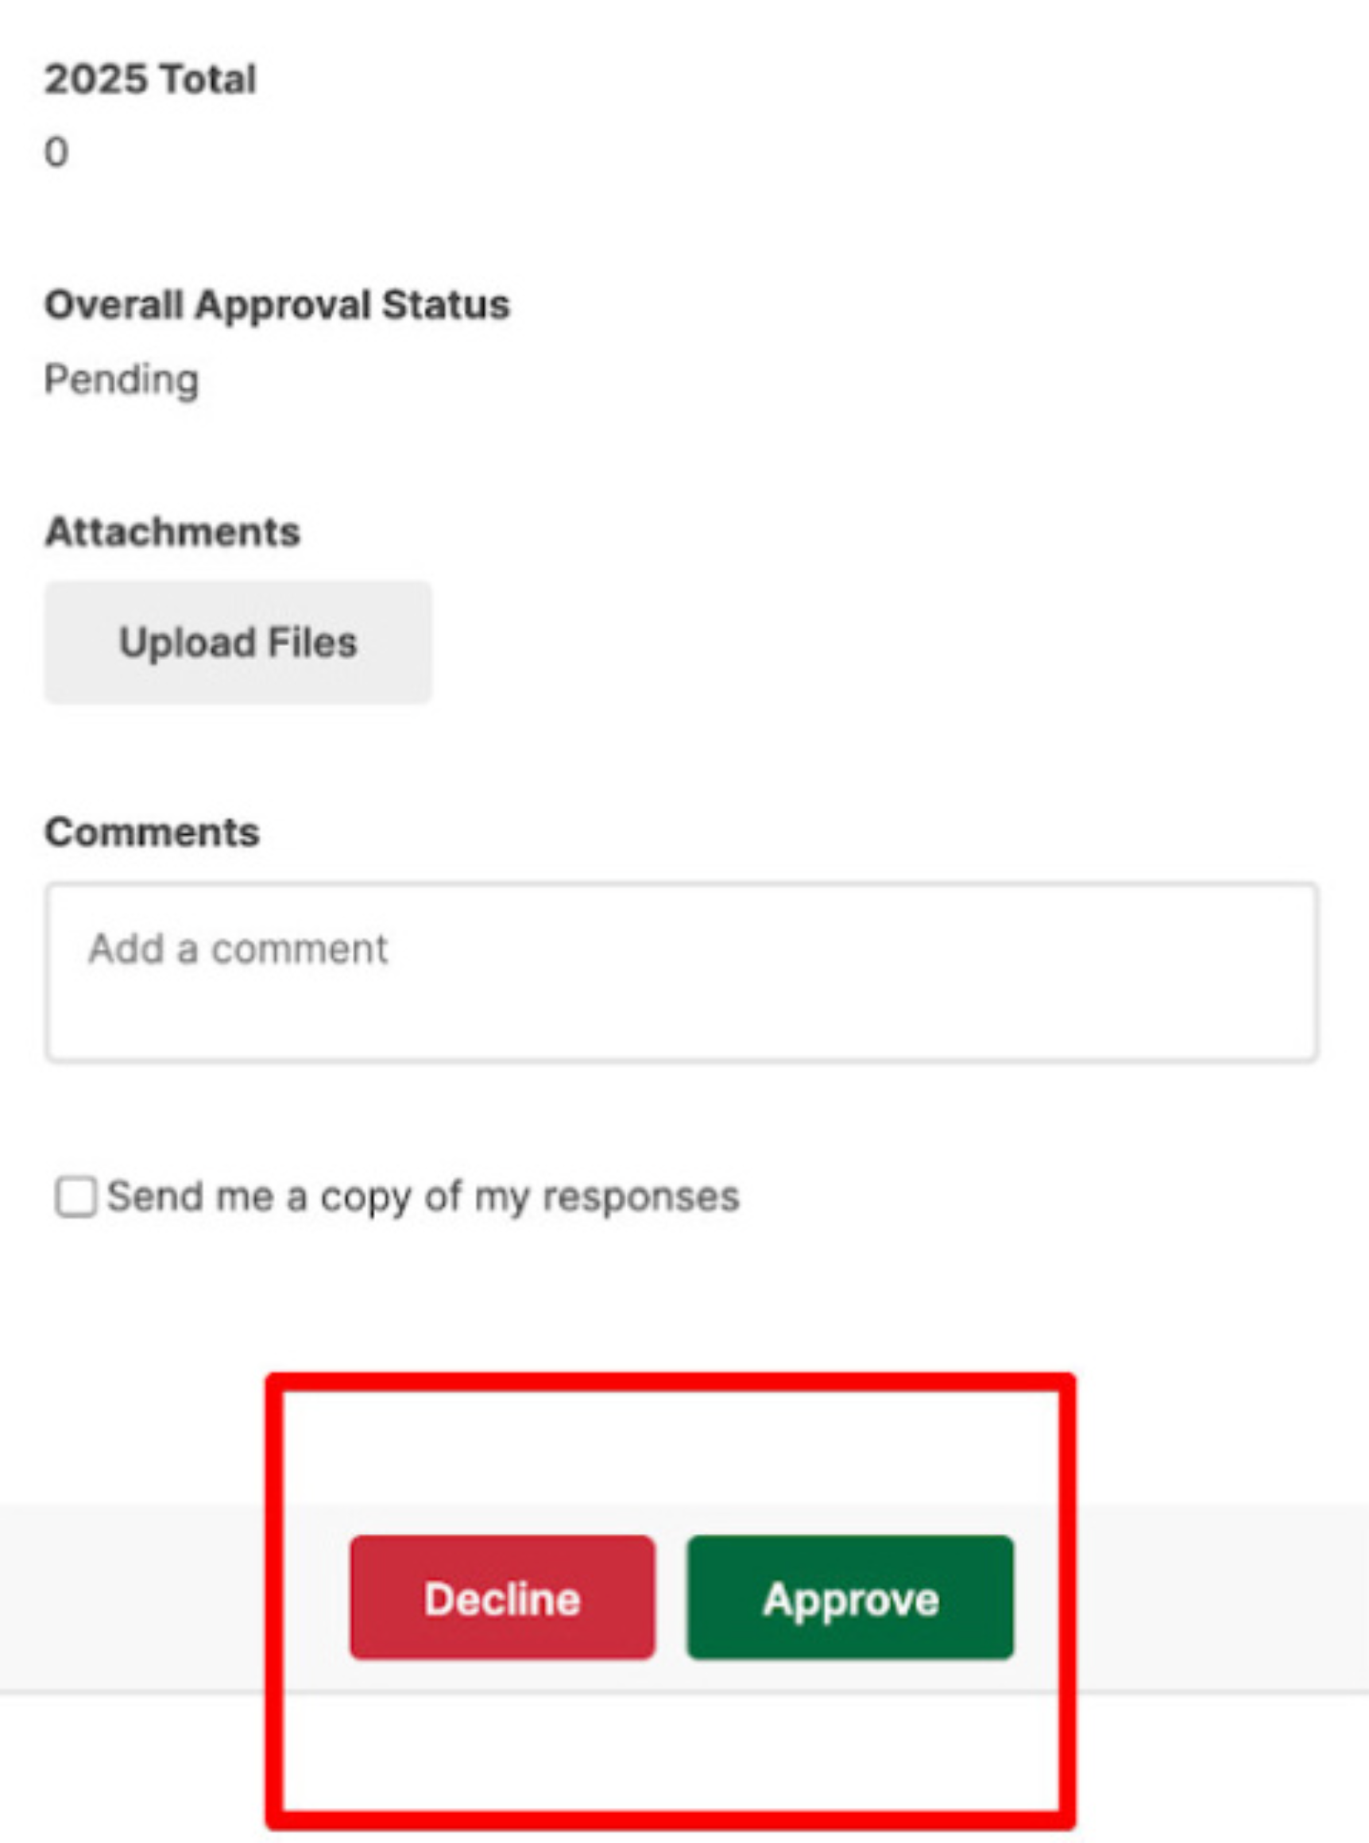Select the 2025 Total value of 0
Viewport: 1369px width, 1843px height.
(56, 153)
